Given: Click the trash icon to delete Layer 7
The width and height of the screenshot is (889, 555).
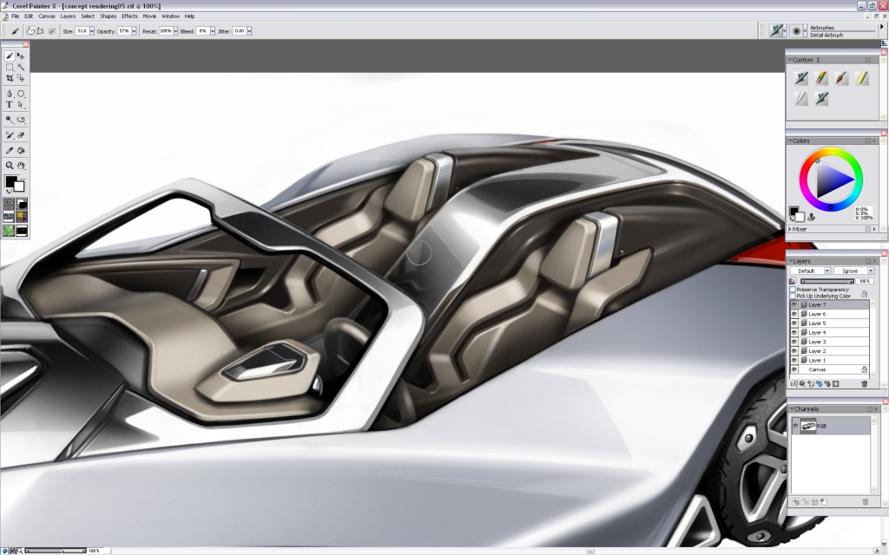Looking at the screenshot, I should (865, 383).
